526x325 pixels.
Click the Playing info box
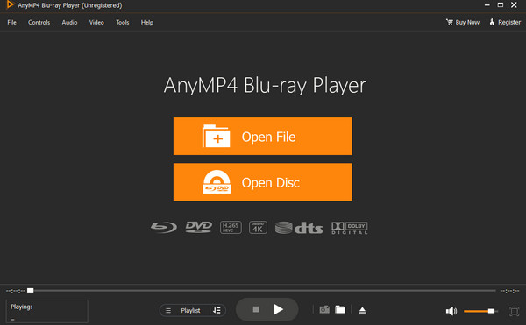pos(47,311)
